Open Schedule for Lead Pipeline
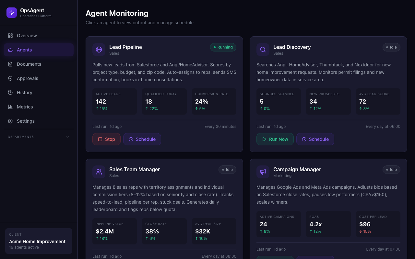 142,139
